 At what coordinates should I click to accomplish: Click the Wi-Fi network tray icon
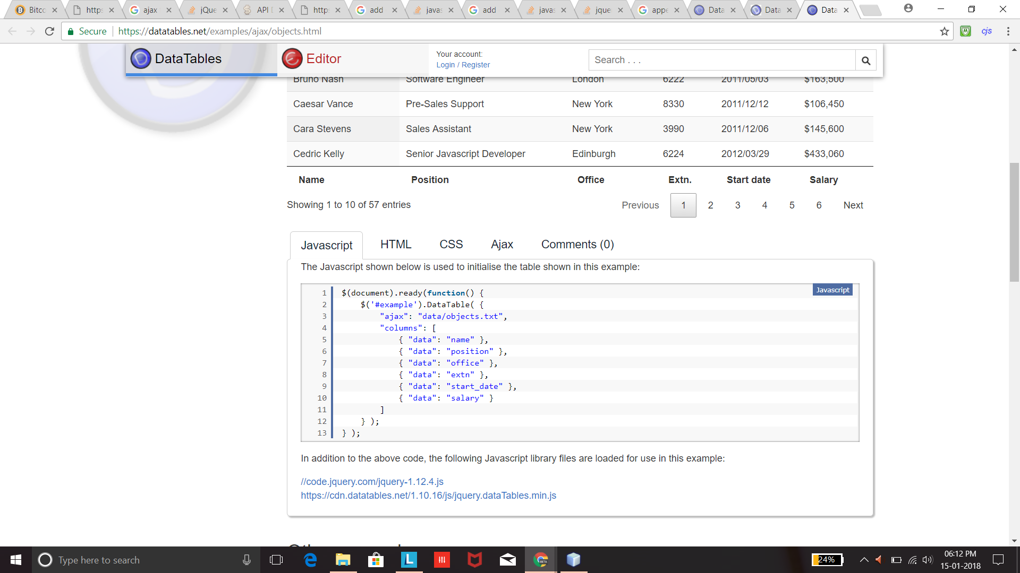(x=913, y=560)
